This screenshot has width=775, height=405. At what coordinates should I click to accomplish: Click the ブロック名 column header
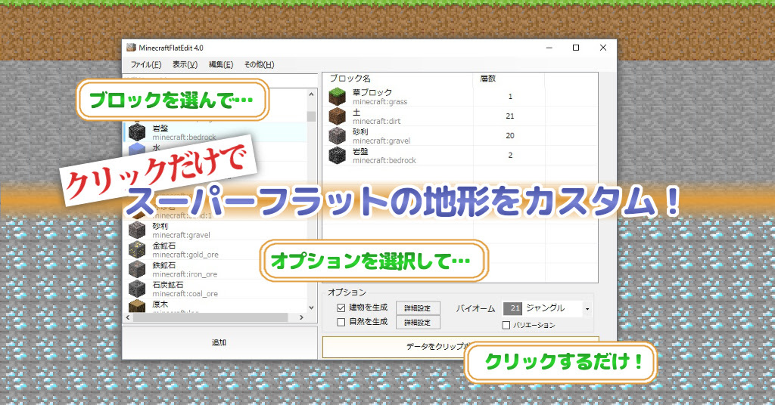tap(350, 79)
